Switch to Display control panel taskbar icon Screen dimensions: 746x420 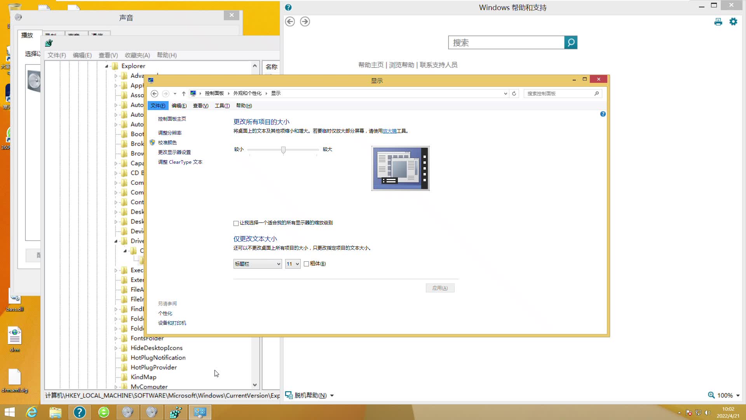[200, 412]
